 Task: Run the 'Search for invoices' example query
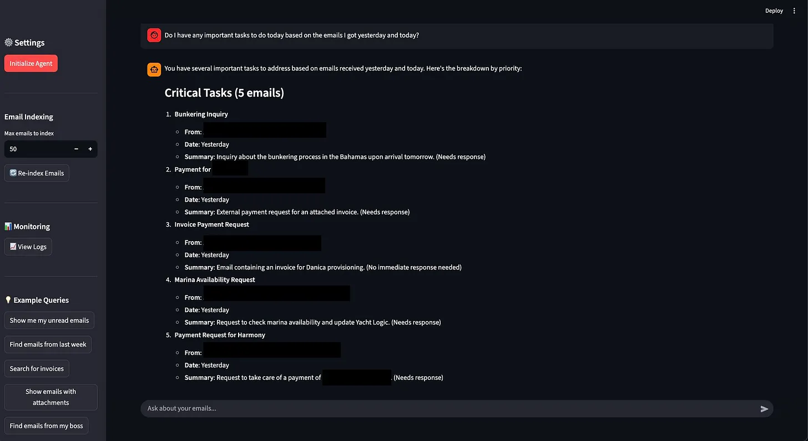[x=36, y=368]
